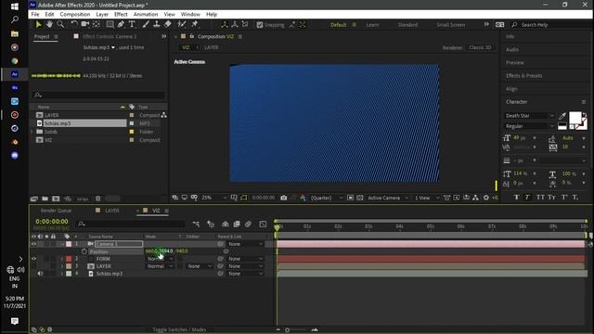Click the 03s marker on timeline ruler
This screenshot has height=334, width=594.
point(368,226)
